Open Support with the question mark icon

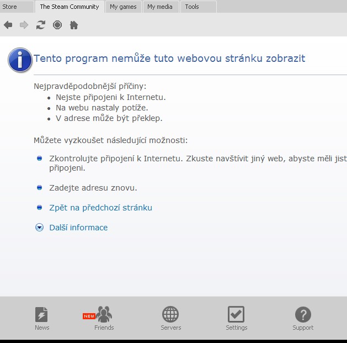303,314
